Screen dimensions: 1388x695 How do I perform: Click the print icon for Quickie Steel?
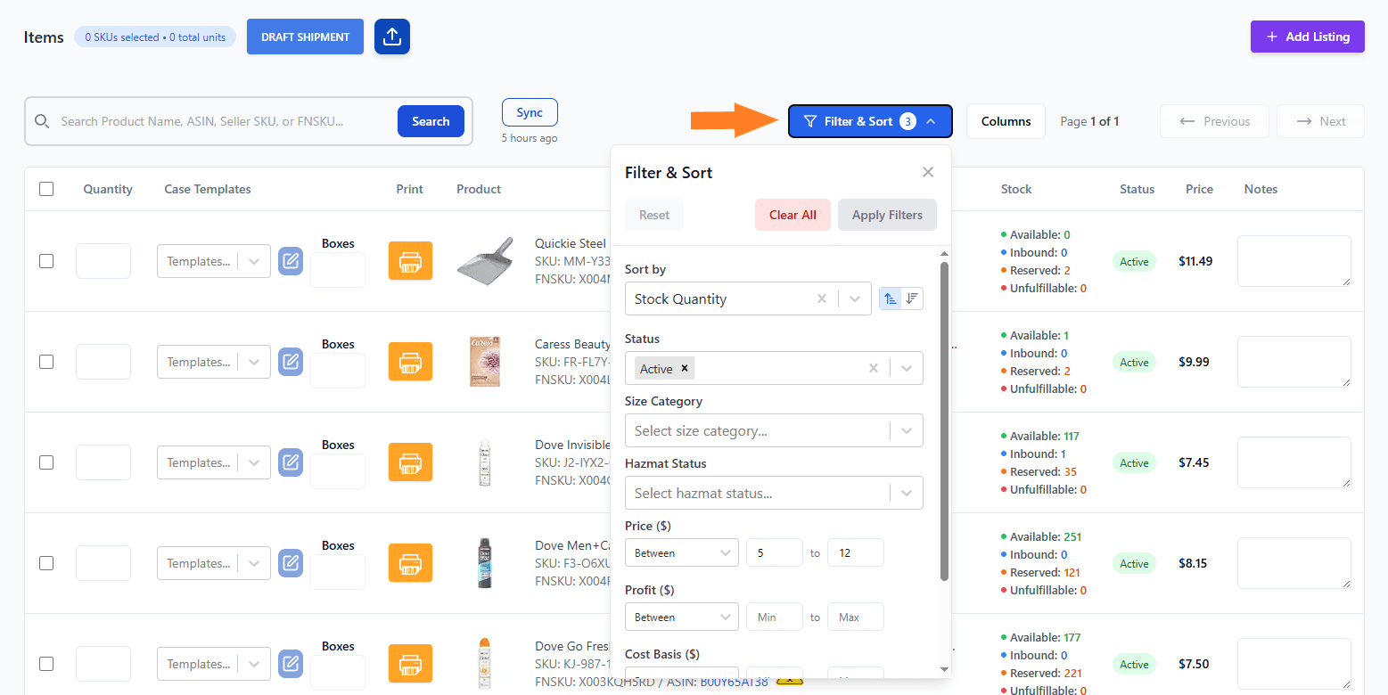point(410,260)
